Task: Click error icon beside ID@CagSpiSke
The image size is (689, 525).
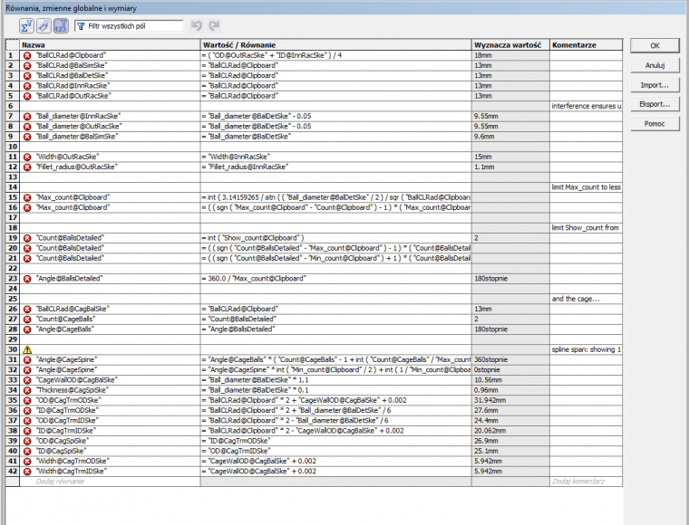Action: (x=27, y=452)
